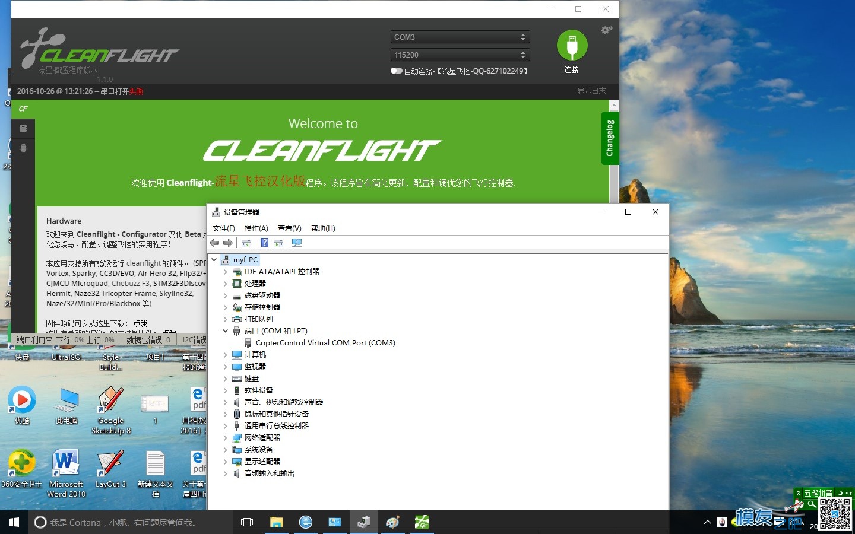Click the blue Help icon in Device Manager toolbar

pos(264,243)
